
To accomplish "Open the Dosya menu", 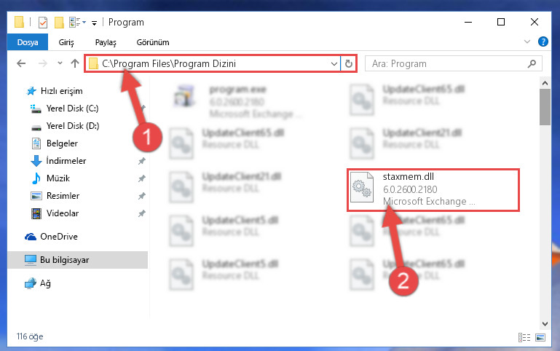I will click(28, 42).
